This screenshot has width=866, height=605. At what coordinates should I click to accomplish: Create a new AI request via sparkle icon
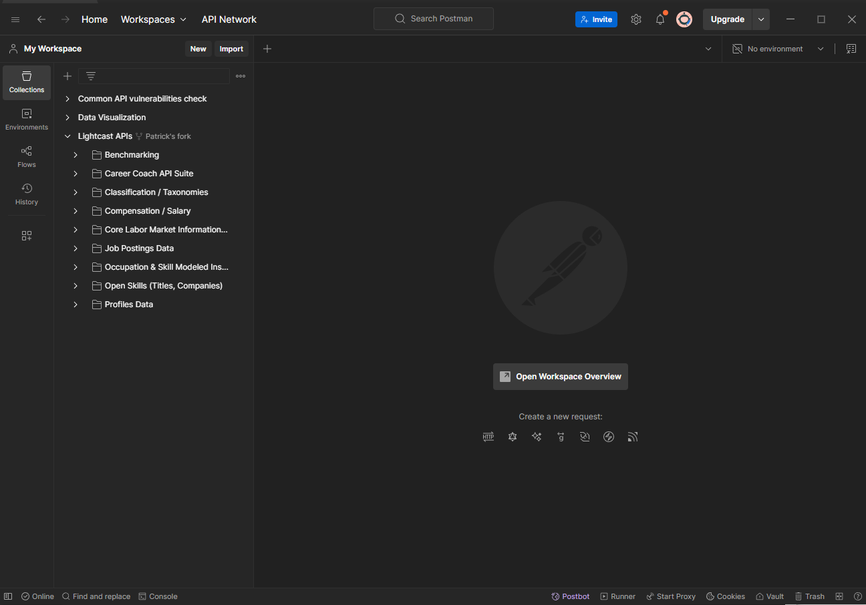537,437
